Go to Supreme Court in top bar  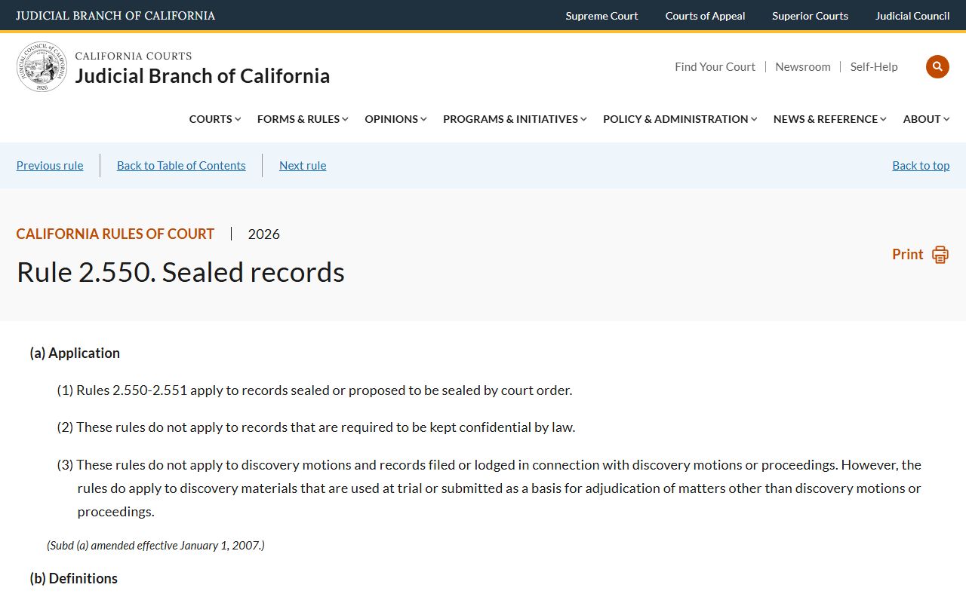point(601,16)
